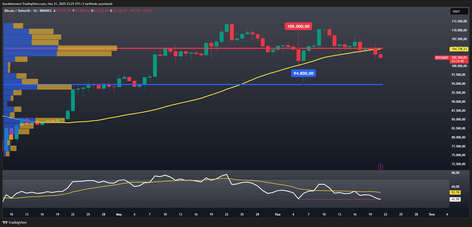
Task: Click the TradingView logo at bottom left
Action: pos(15,222)
